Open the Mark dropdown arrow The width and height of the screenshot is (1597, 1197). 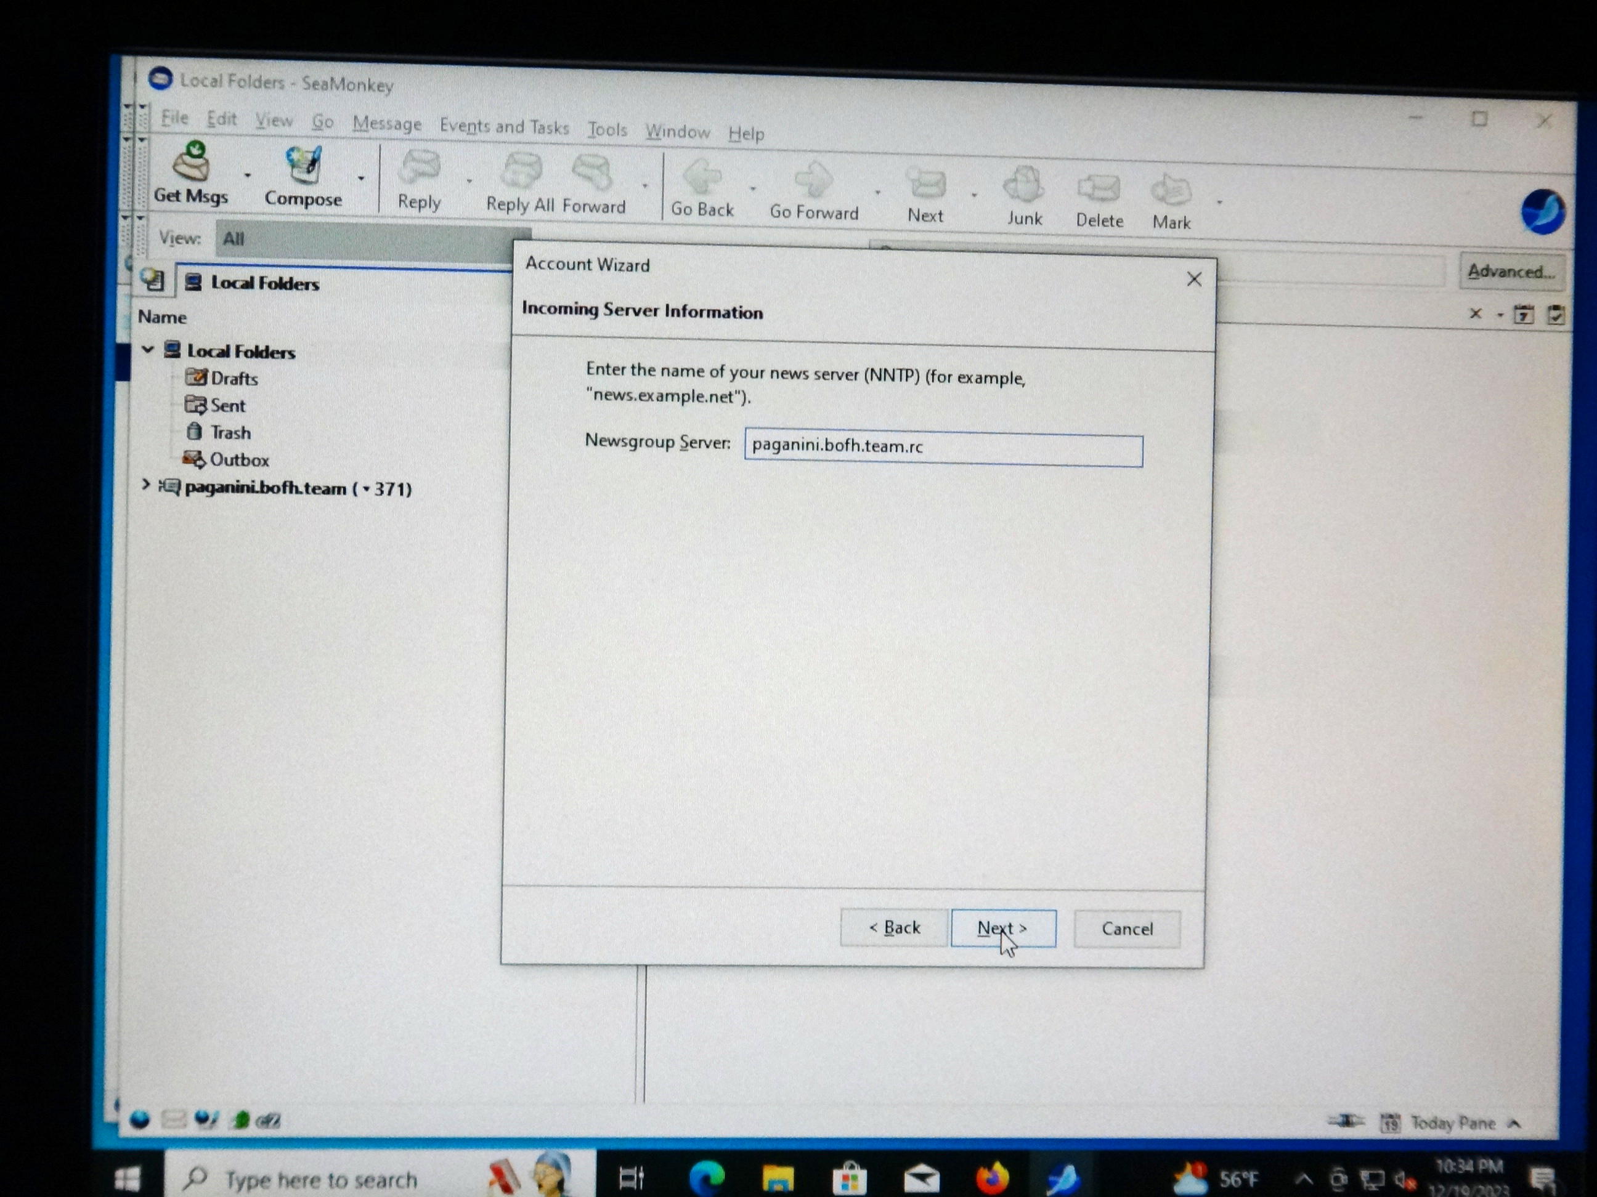pos(1219,202)
